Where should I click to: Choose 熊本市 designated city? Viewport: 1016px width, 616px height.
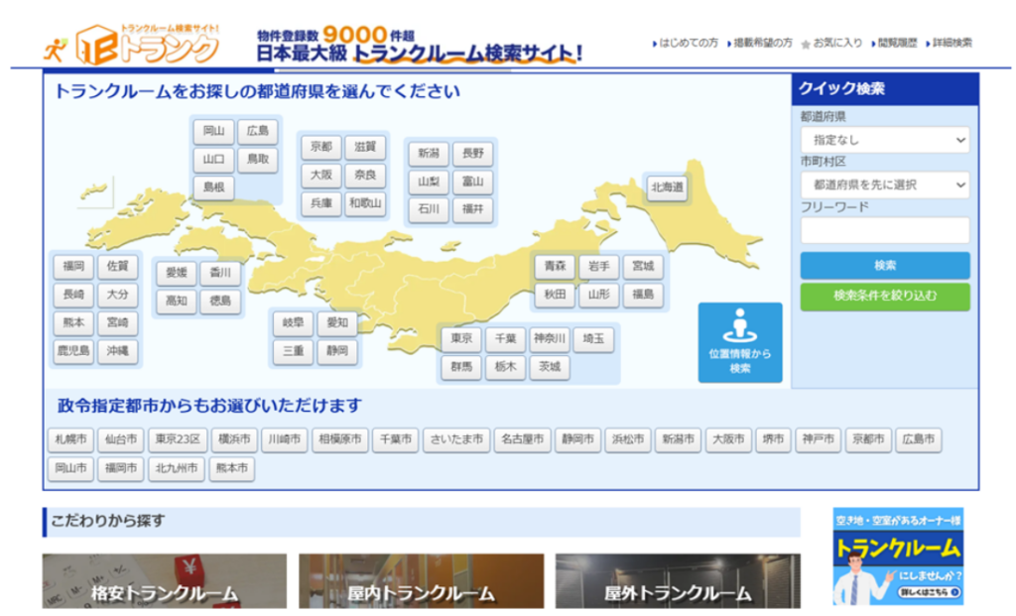point(232,468)
